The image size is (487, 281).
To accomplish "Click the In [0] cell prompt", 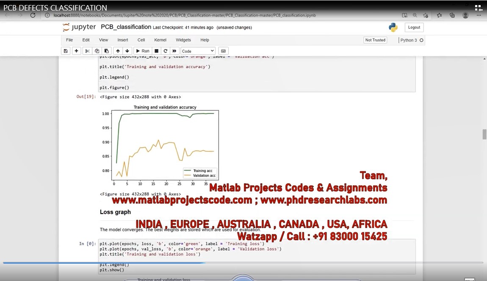I will click(x=87, y=244).
